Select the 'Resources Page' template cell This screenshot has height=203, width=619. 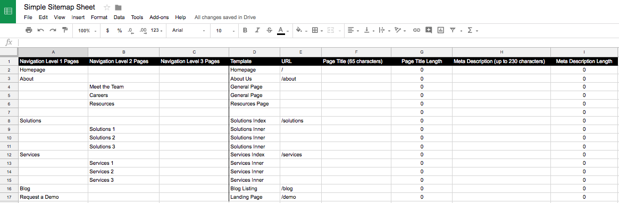254,104
